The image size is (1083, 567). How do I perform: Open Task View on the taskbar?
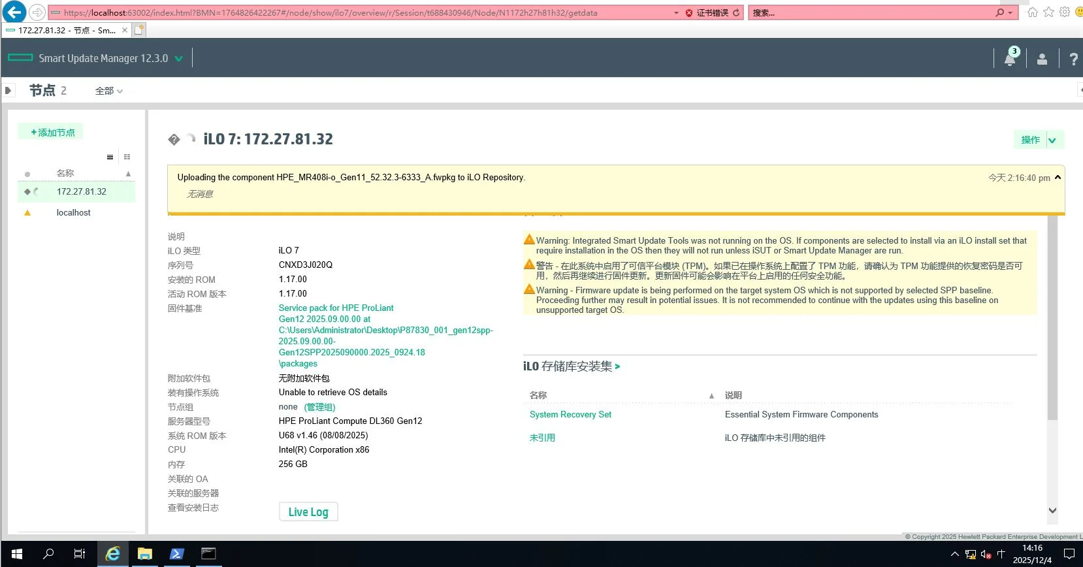click(x=80, y=554)
